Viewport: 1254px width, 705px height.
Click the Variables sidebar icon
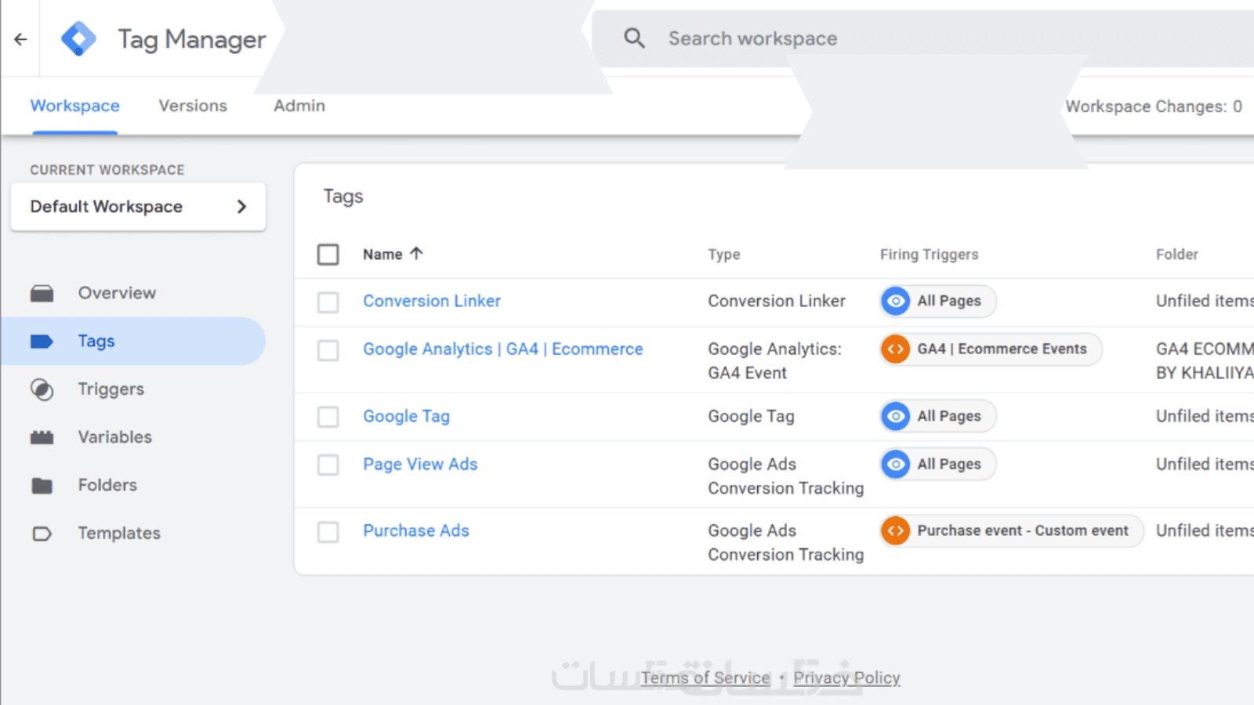tap(42, 437)
